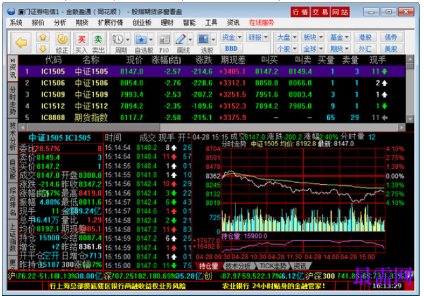Viewport: 424px width, 296px height.
Task: Open the 资讯 sidebar tab
Action: pos(13,68)
